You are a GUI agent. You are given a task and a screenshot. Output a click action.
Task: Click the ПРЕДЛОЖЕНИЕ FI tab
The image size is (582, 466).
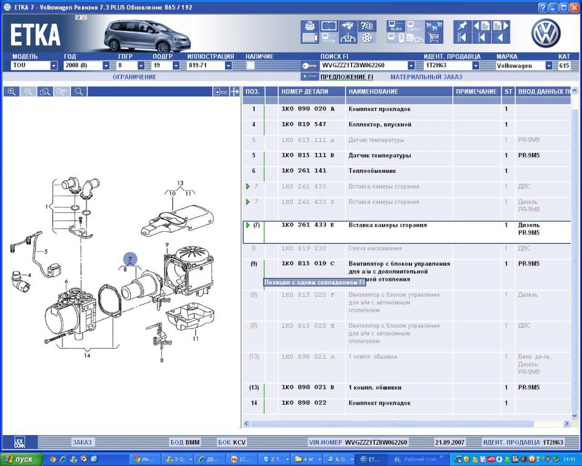tap(347, 77)
